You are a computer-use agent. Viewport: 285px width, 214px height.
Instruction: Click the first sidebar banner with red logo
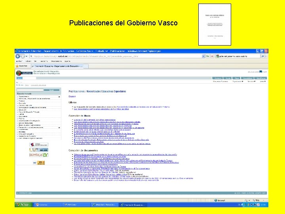(x=39, y=145)
